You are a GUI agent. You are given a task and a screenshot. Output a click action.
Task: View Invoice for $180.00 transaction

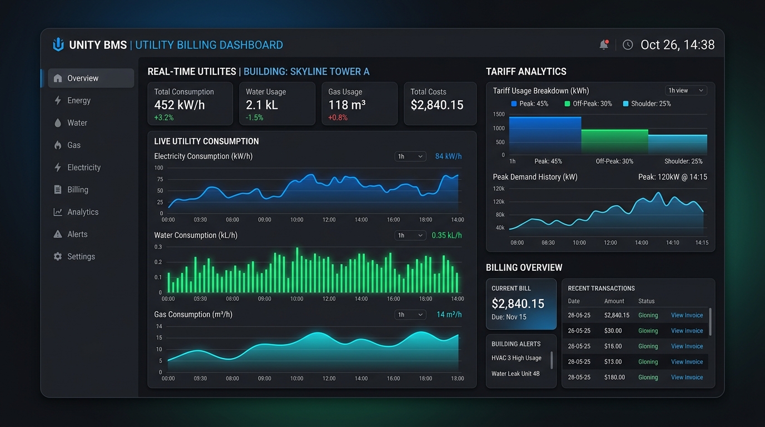(x=687, y=378)
